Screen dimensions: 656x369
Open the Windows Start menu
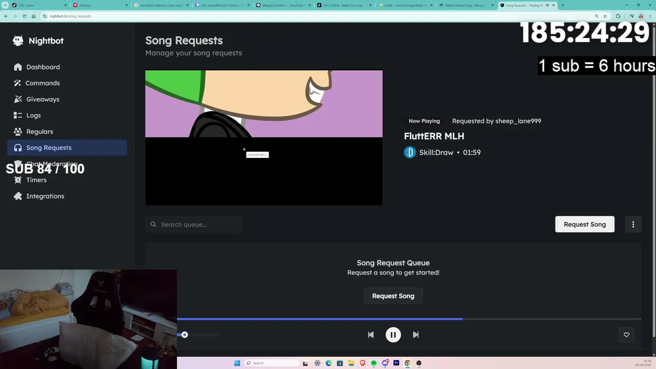237,363
